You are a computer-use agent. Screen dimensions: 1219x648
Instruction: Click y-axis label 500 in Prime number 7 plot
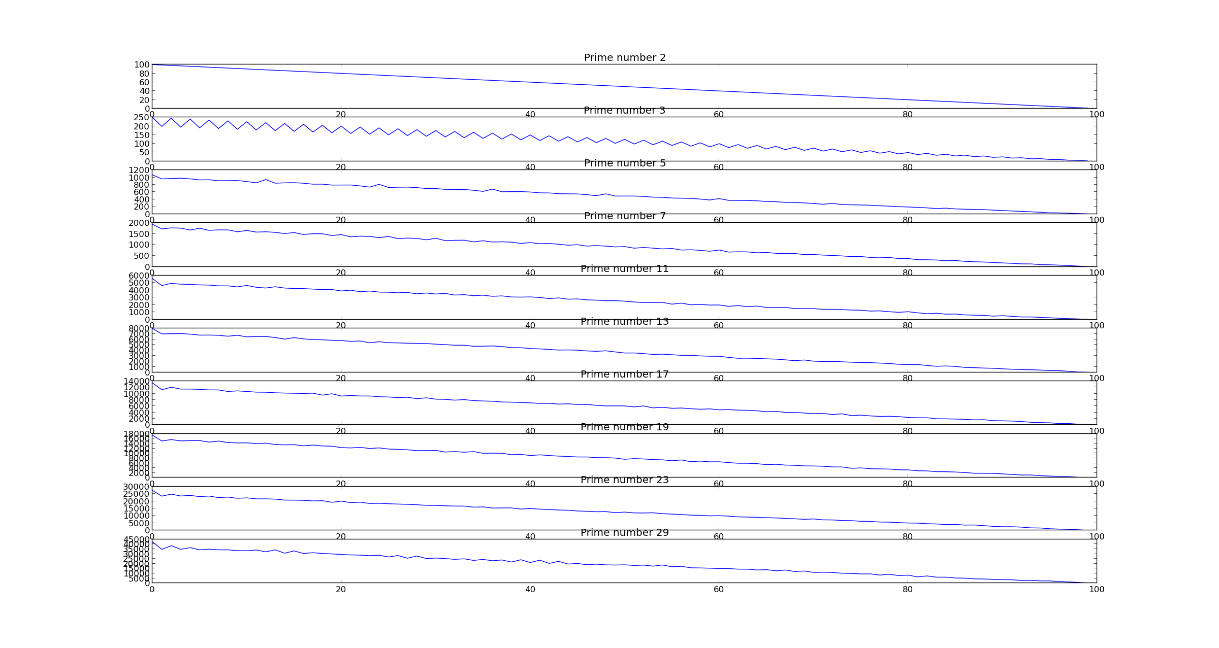click(142, 256)
